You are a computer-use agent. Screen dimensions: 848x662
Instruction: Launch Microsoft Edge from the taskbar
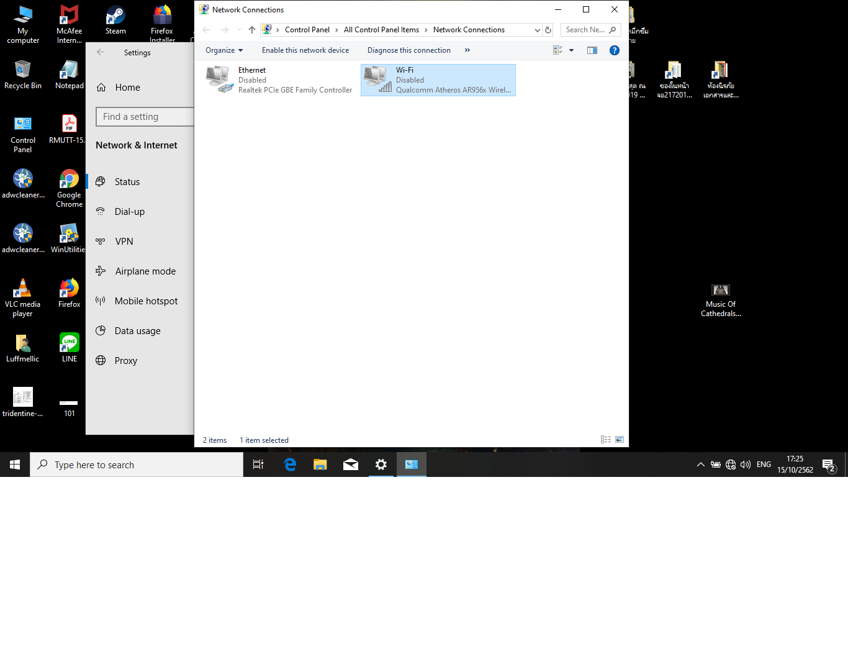click(290, 465)
